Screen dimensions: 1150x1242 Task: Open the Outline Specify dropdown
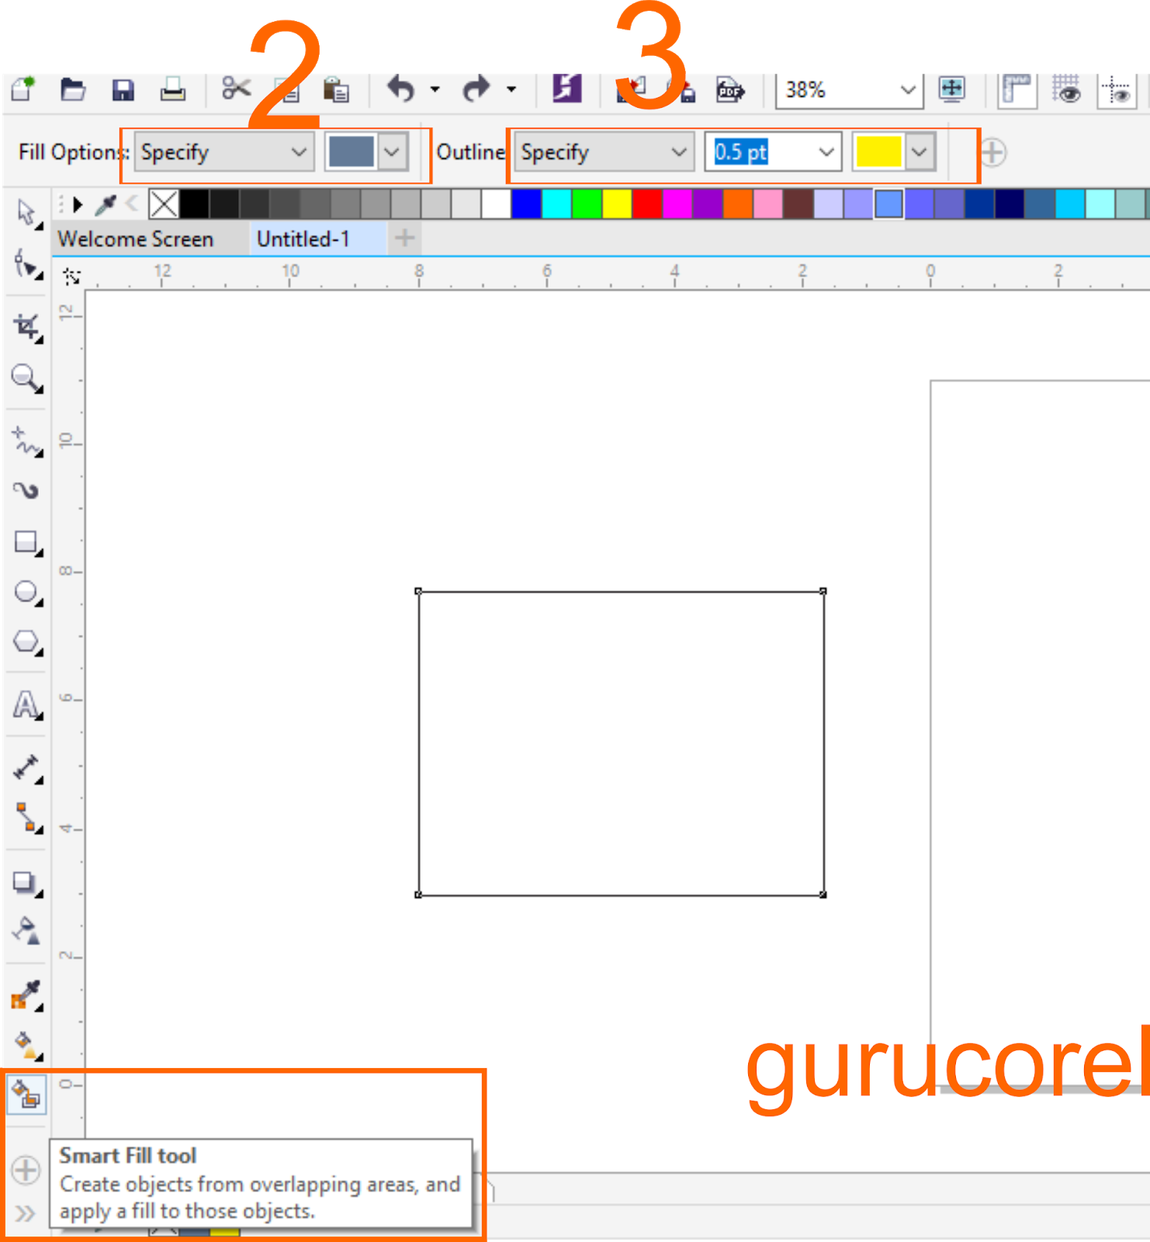(x=604, y=152)
